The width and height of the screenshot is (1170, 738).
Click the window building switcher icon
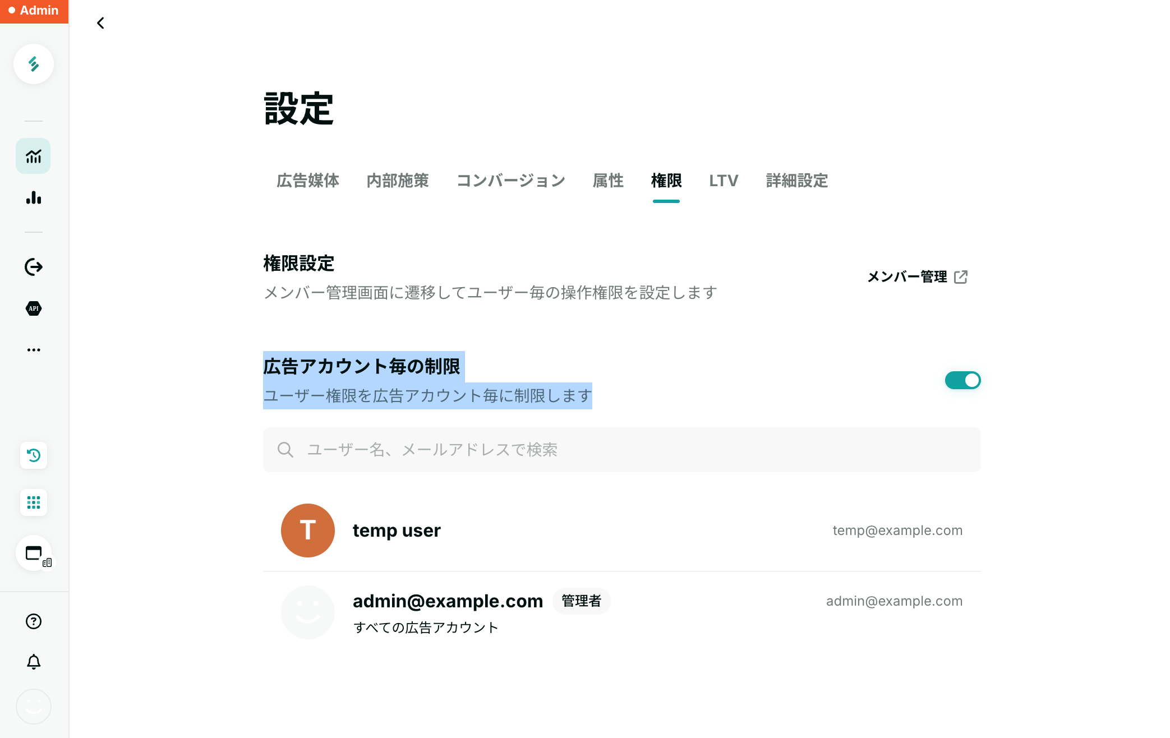click(x=35, y=554)
